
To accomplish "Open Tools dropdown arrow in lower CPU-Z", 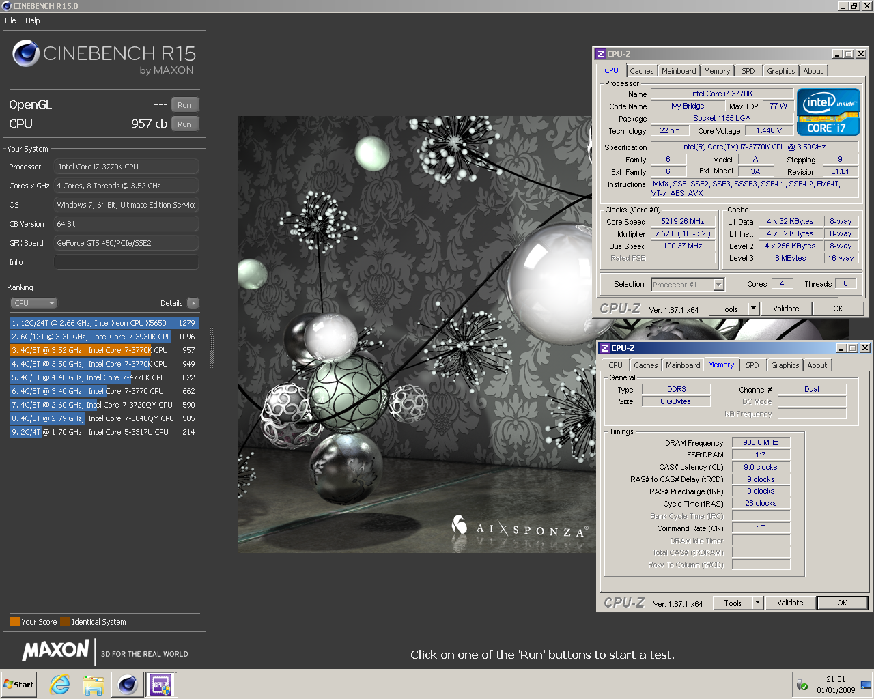I will point(758,603).
